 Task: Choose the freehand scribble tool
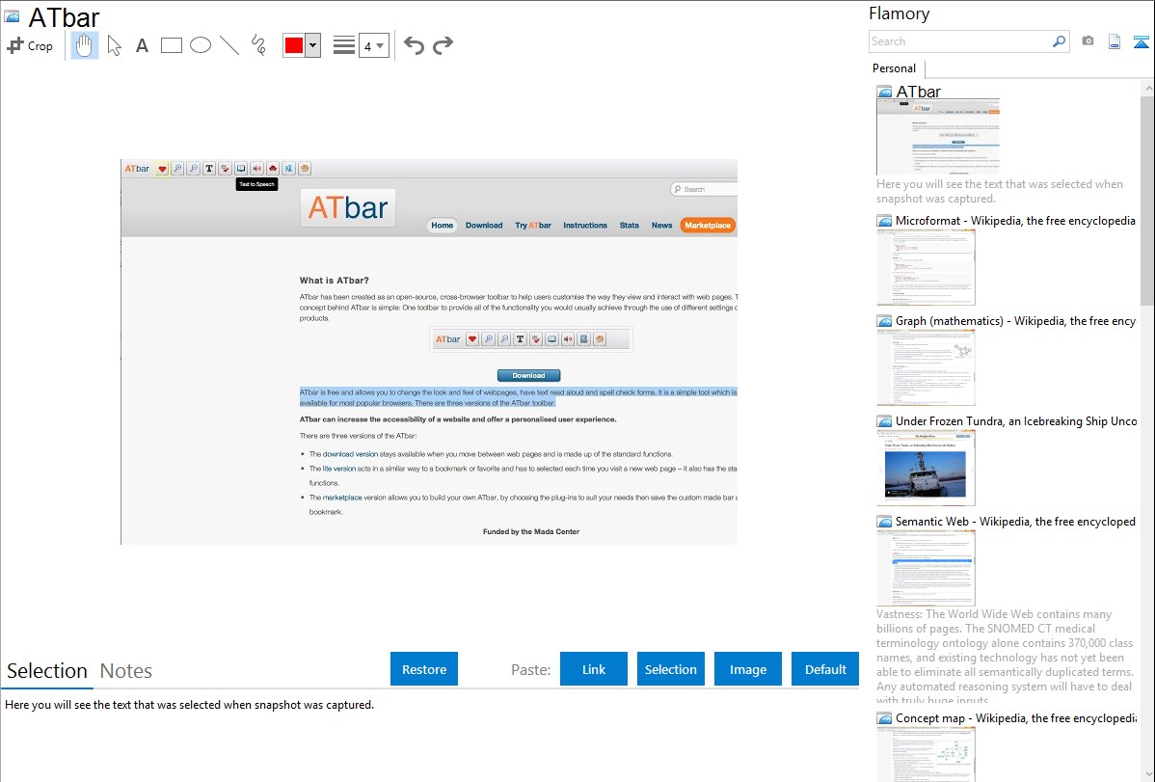pos(258,45)
